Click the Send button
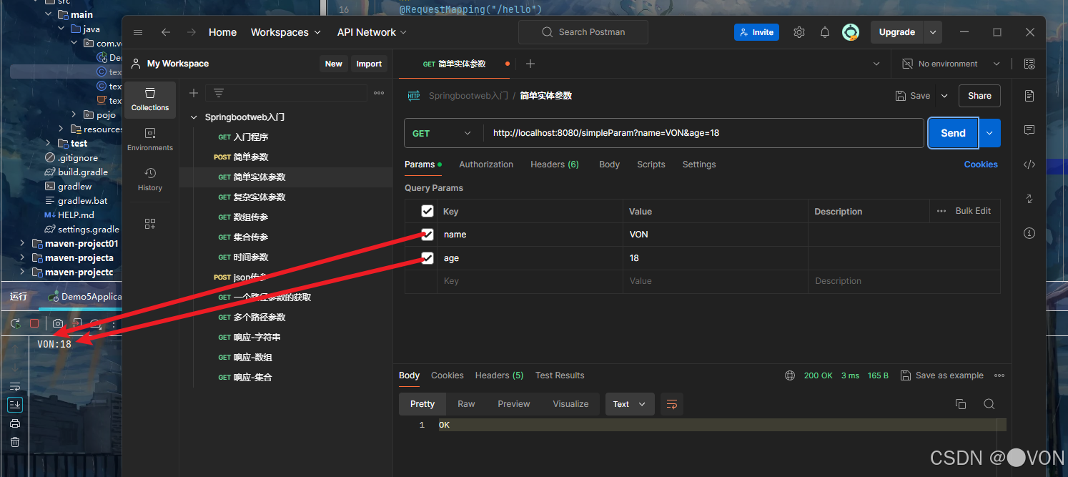This screenshot has width=1068, height=477. 953,133
